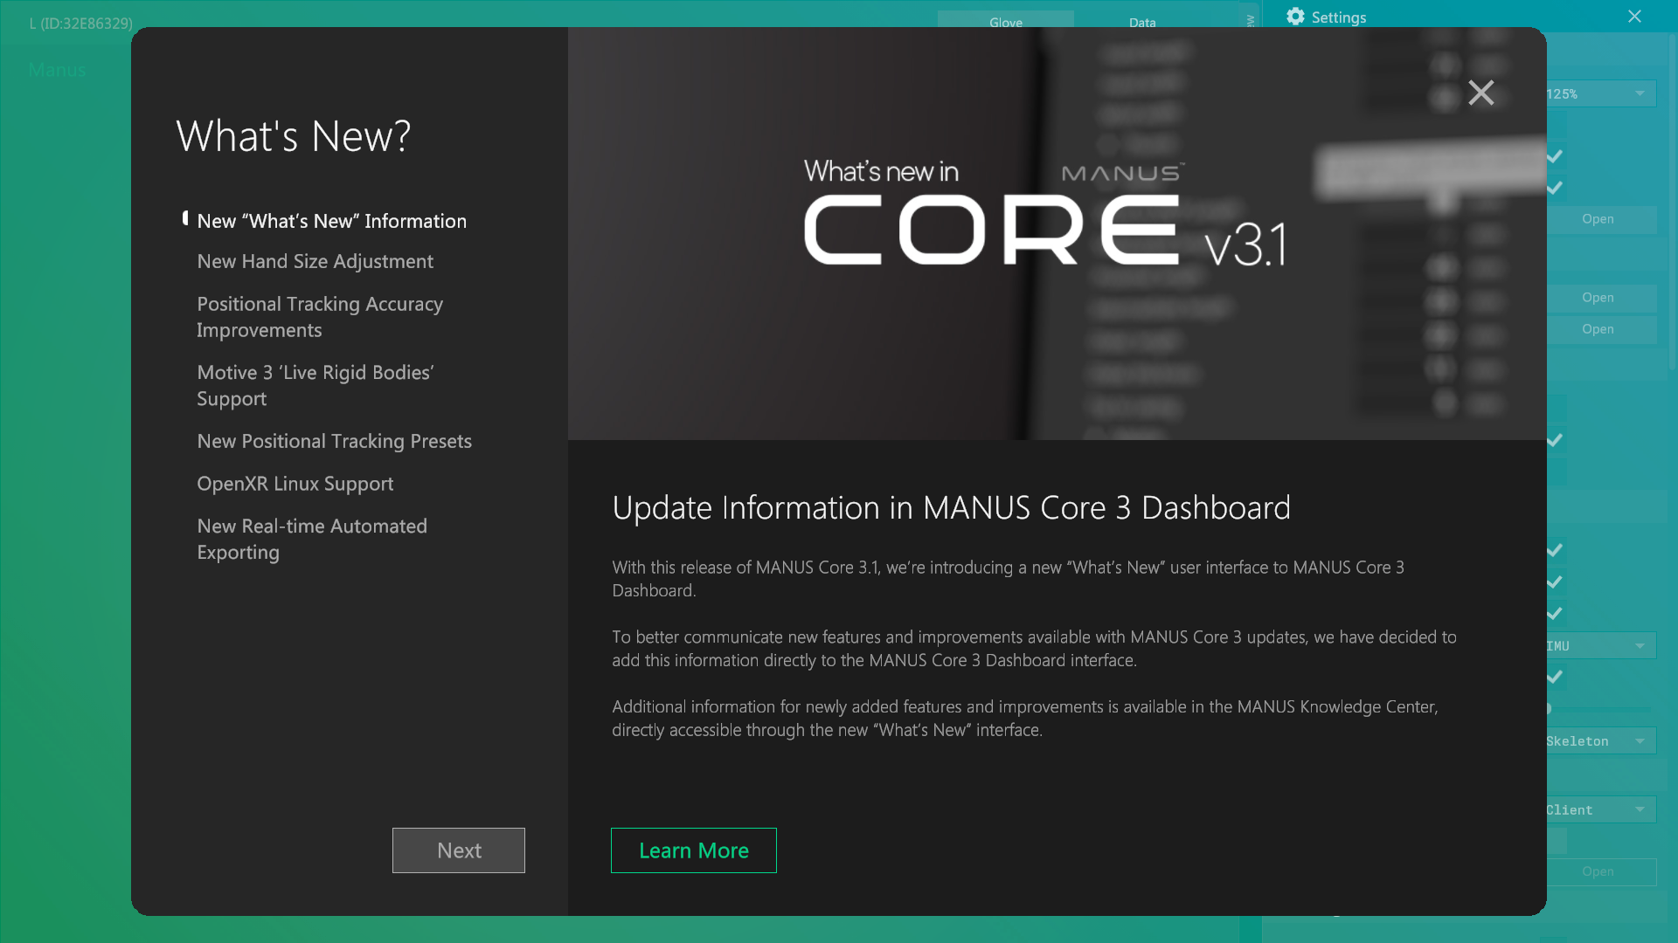
Task: Click the Learn More button
Action: pos(693,850)
